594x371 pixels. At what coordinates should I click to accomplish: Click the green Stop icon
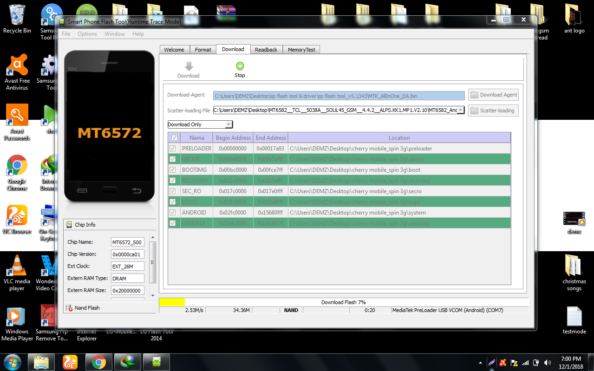point(240,66)
